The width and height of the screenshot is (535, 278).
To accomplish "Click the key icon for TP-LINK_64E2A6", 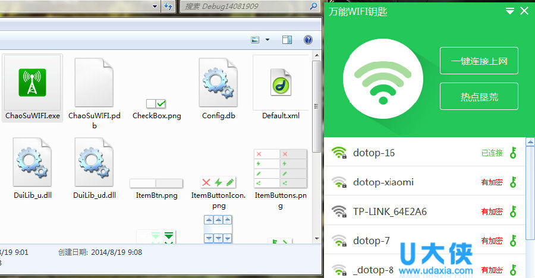I will click(x=513, y=211).
